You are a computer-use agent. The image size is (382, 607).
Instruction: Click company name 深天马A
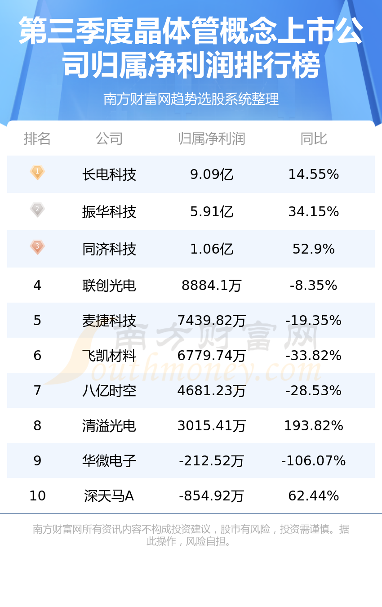pos(109,496)
